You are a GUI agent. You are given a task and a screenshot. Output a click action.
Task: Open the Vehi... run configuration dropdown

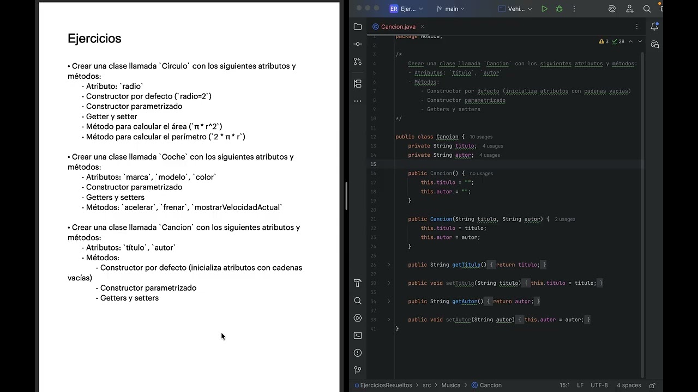click(x=515, y=9)
